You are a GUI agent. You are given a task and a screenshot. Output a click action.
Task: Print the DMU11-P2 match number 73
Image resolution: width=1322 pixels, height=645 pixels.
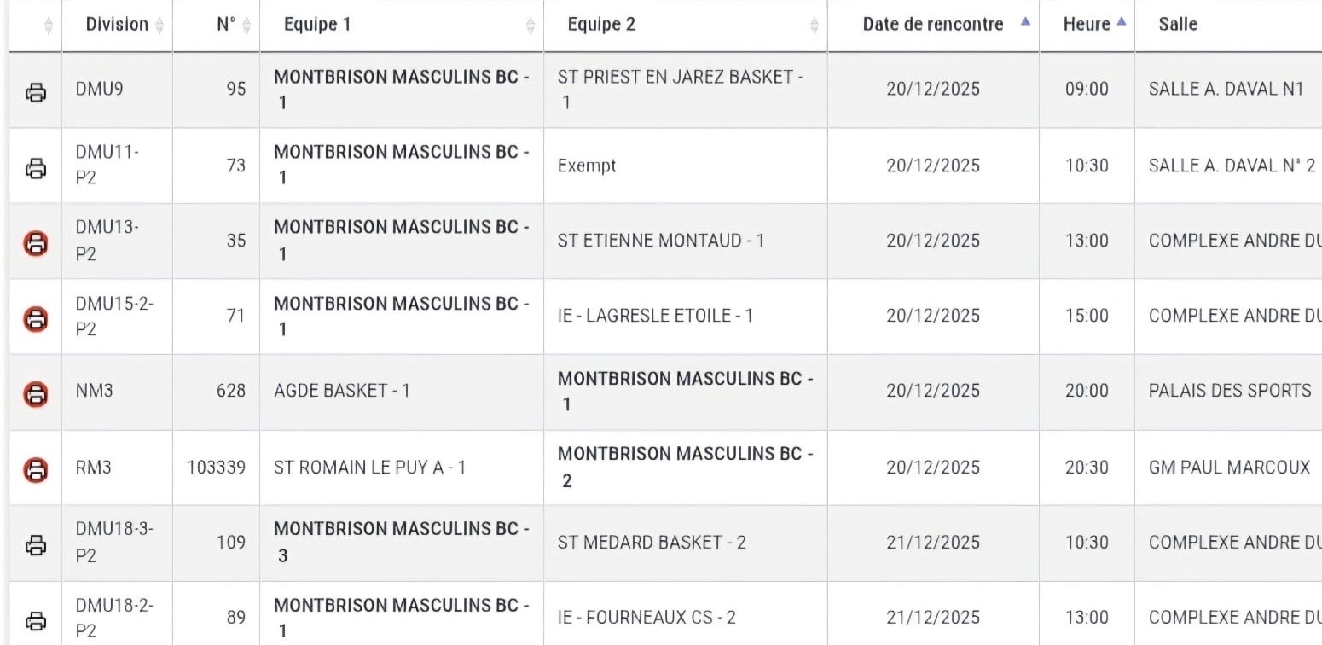coord(36,168)
